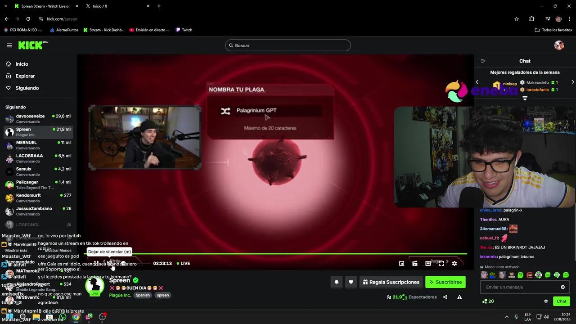Screen dimensions: 576x324
Task: Open browser extensions puzzle icon
Action: point(532,19)
